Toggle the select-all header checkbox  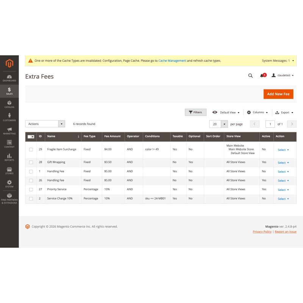[30, 137]
